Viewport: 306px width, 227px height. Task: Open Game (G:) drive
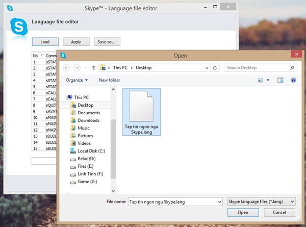[84, 182]
